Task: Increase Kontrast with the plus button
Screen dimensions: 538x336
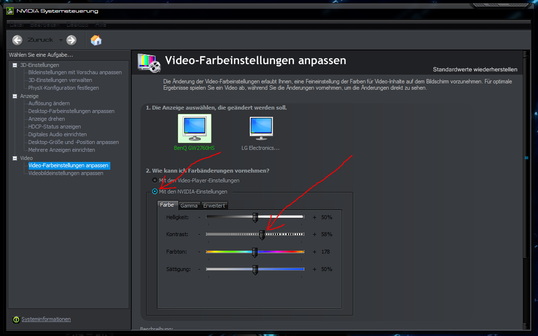Action: (314, 234)
